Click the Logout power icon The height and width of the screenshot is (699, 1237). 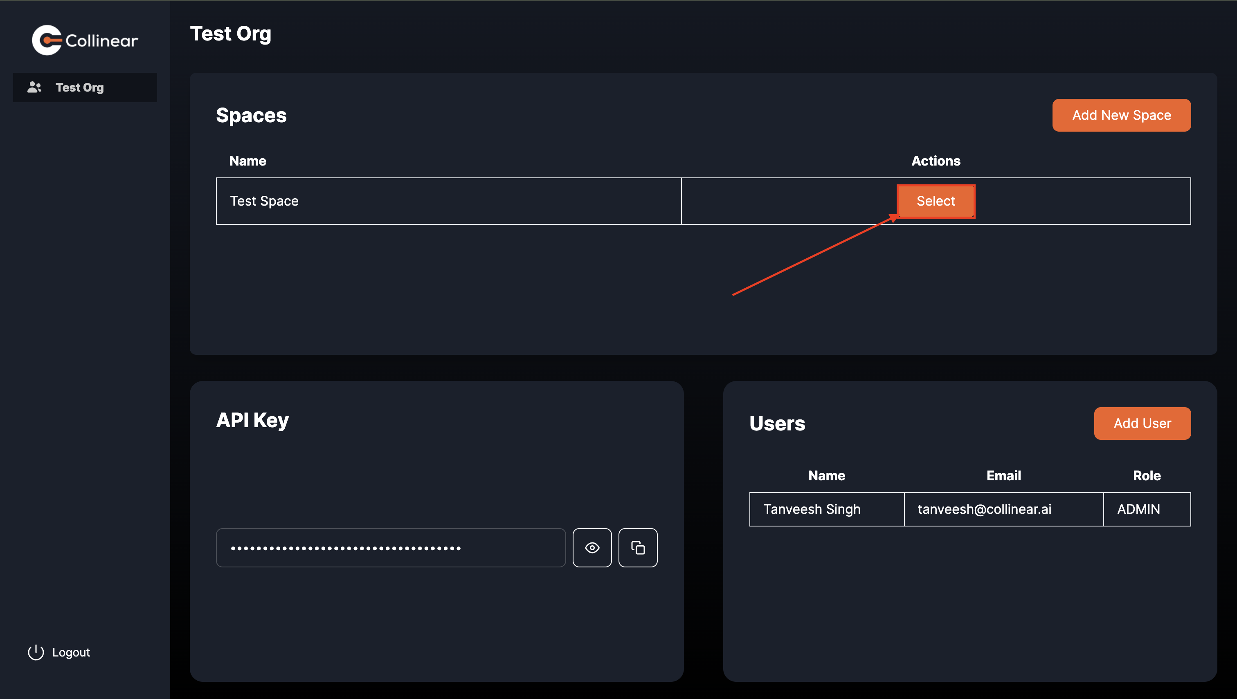click(36, 652)
